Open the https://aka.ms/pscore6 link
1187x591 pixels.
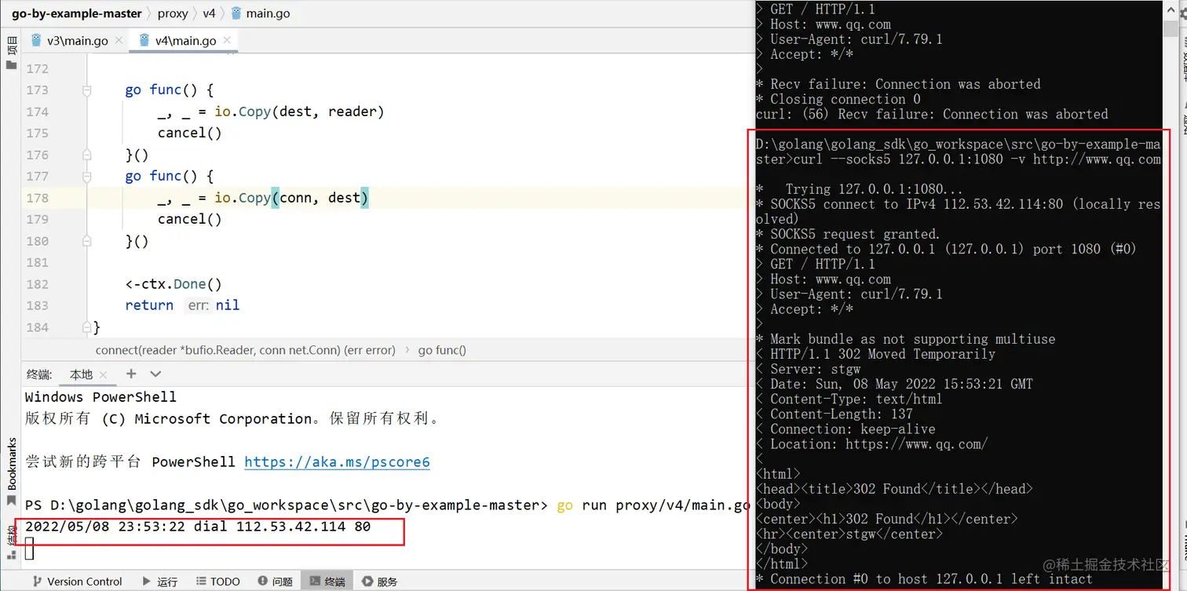click(x=337, y=461)
